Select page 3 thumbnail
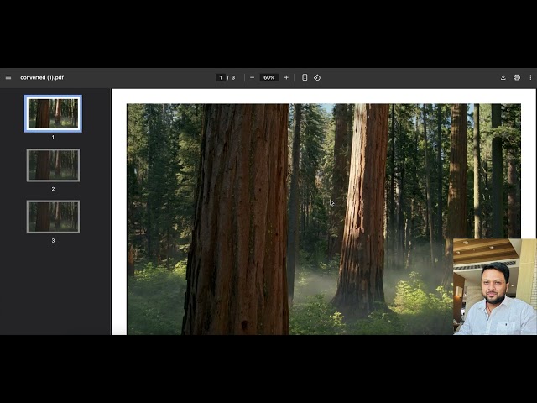The height and width of the screenshot is (403, 537). (x=53, y=217)
